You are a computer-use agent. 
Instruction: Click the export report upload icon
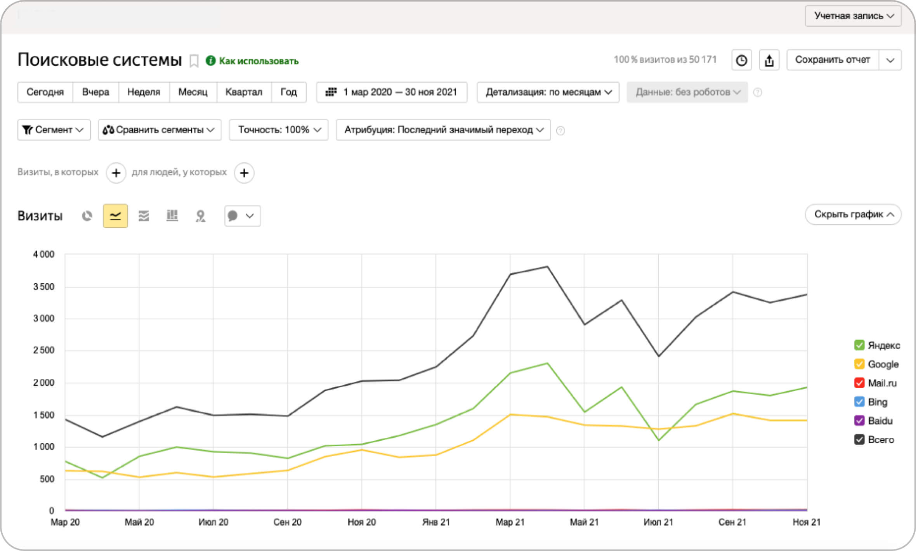point(769,60)
